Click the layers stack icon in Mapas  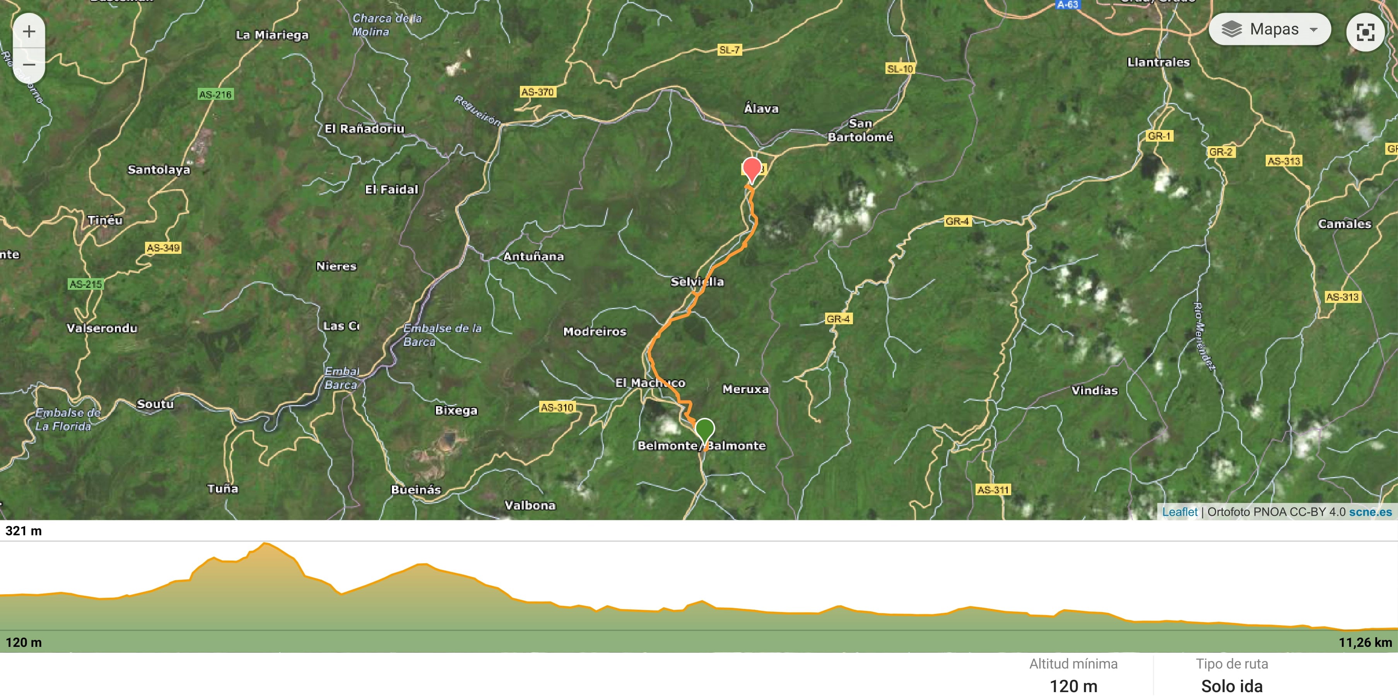1231,29
